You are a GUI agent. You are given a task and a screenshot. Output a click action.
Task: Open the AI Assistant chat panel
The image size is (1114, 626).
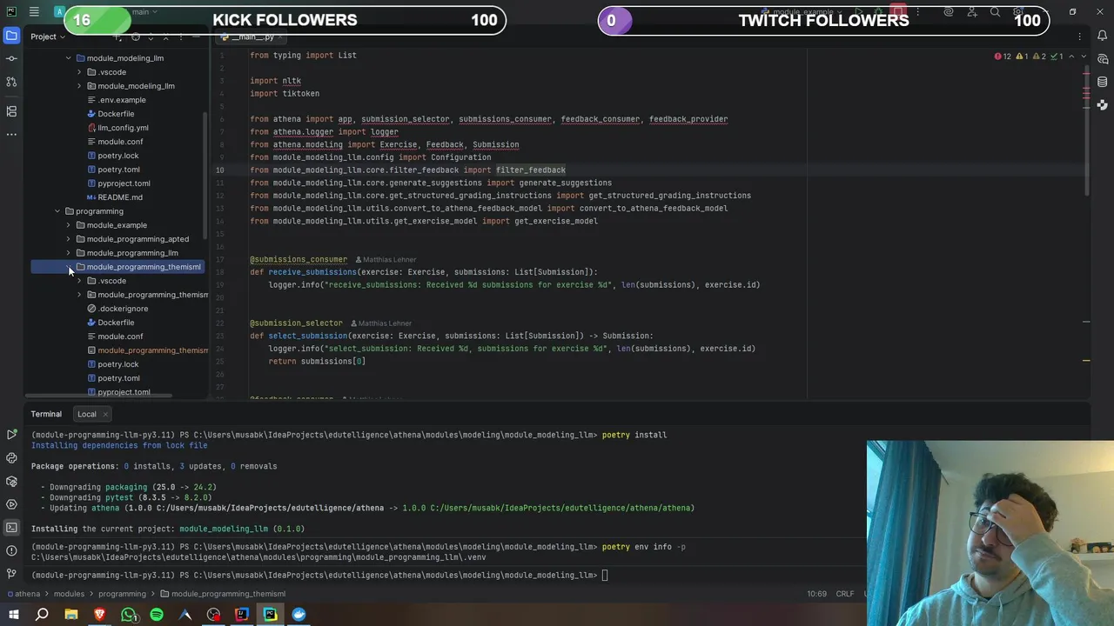click(x=1103, y=59)
